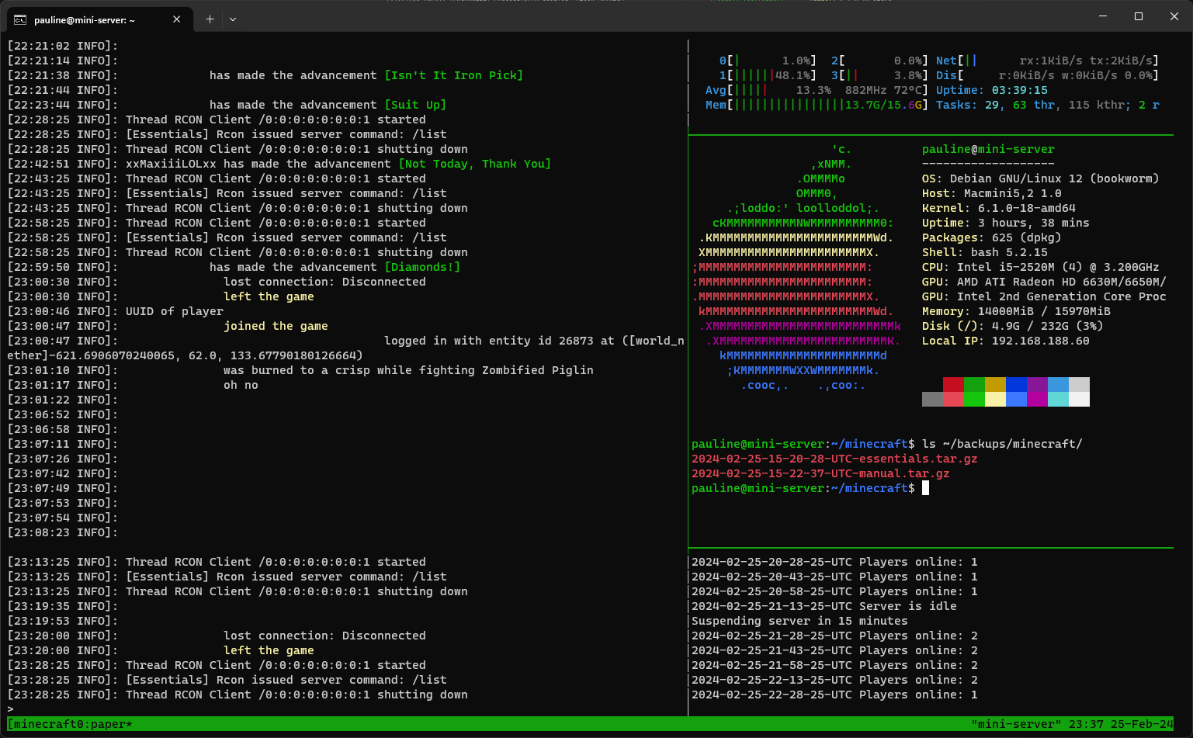The width and height of the screenshot is (1193, 738).
Task: Close the pauline@mini-server tab
Action: [176, 19]
